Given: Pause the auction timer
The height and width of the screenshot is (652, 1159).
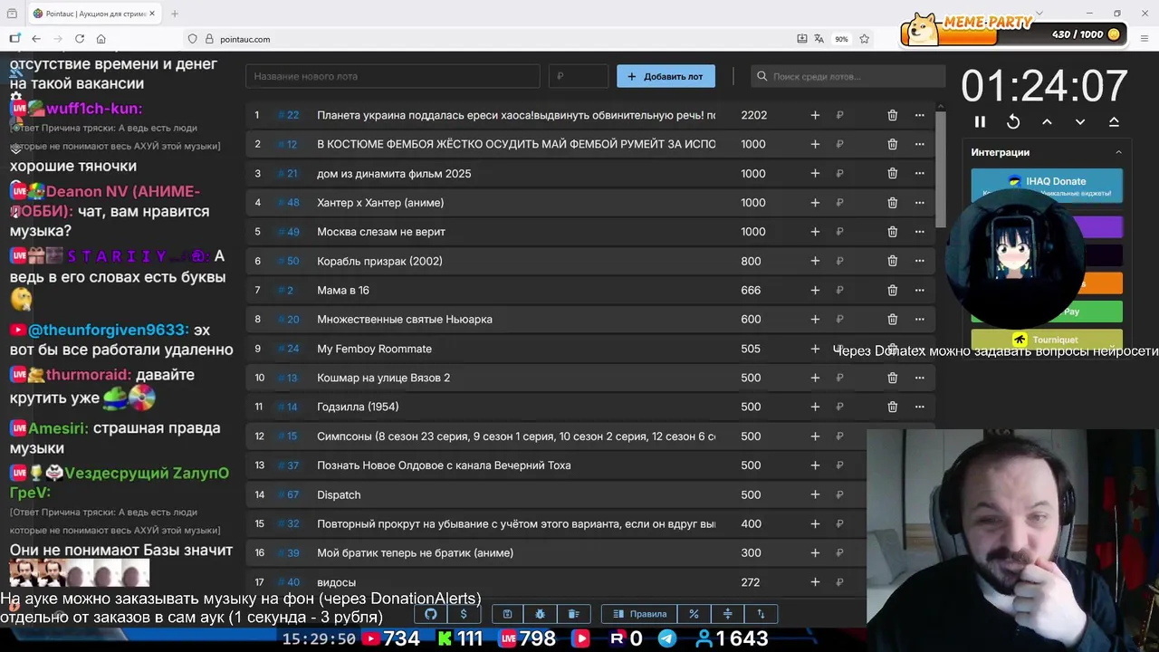Looking at the screenshot, I should coord(980,121).
